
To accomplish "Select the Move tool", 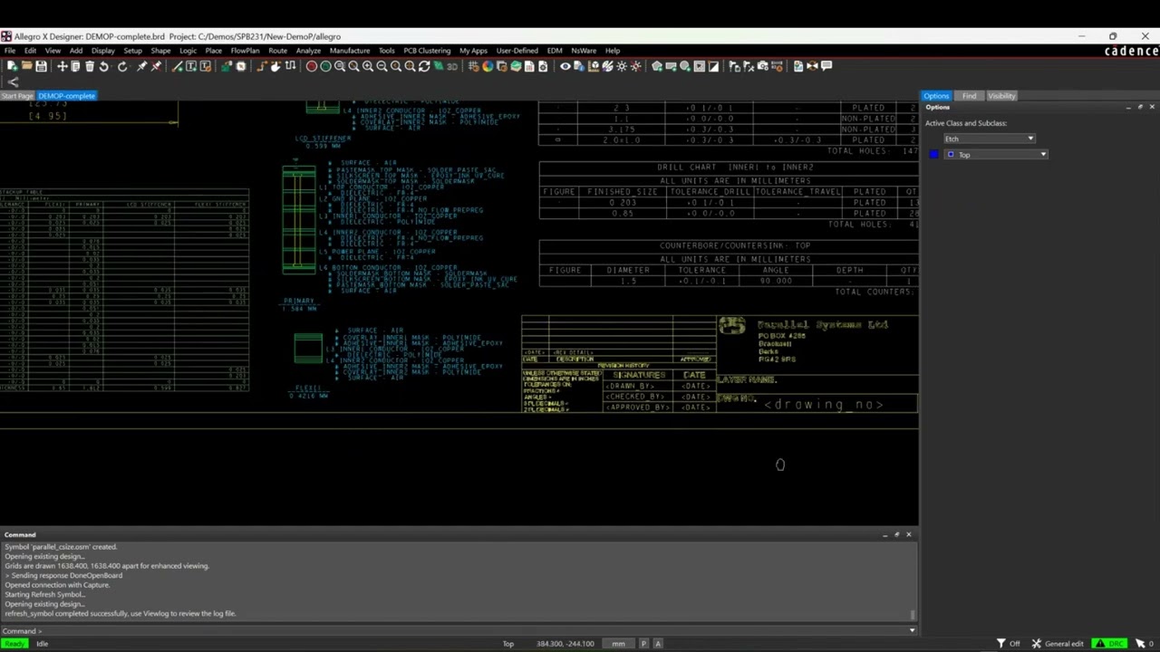I will (x=63, y=66).
